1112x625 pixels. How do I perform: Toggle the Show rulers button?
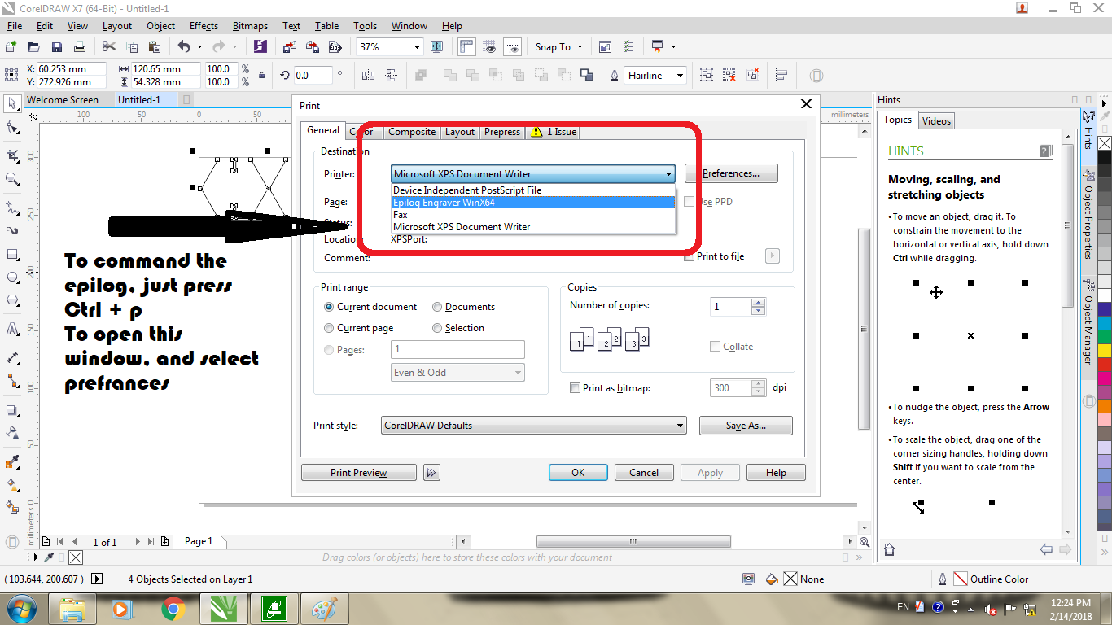click(466, 47)
